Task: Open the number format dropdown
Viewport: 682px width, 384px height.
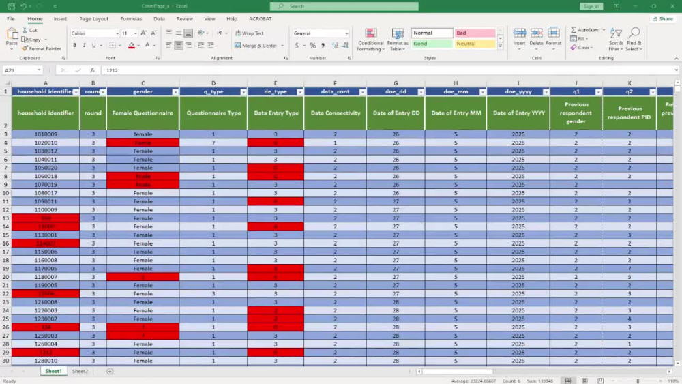Action: (346, 33)
